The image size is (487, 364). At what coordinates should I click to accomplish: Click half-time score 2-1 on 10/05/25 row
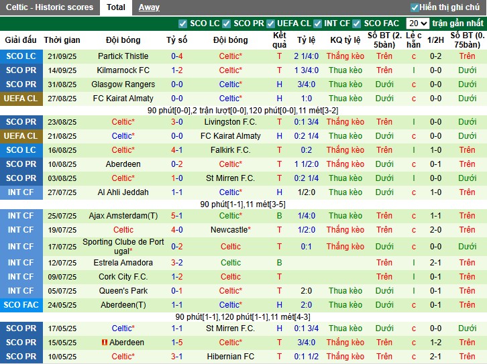[x=435, y=357]
